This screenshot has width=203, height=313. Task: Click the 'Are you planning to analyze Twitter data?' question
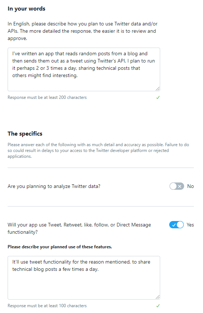(x=54, y=186)
